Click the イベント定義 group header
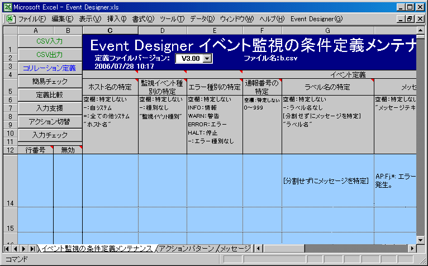This screenshot has width=428, height=266. click(x=348, y=74)
